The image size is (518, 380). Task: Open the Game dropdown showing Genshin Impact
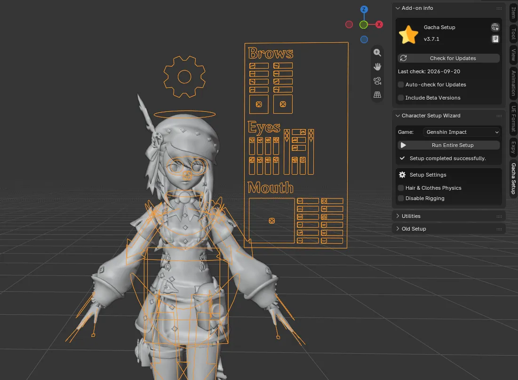click(461, 132)
